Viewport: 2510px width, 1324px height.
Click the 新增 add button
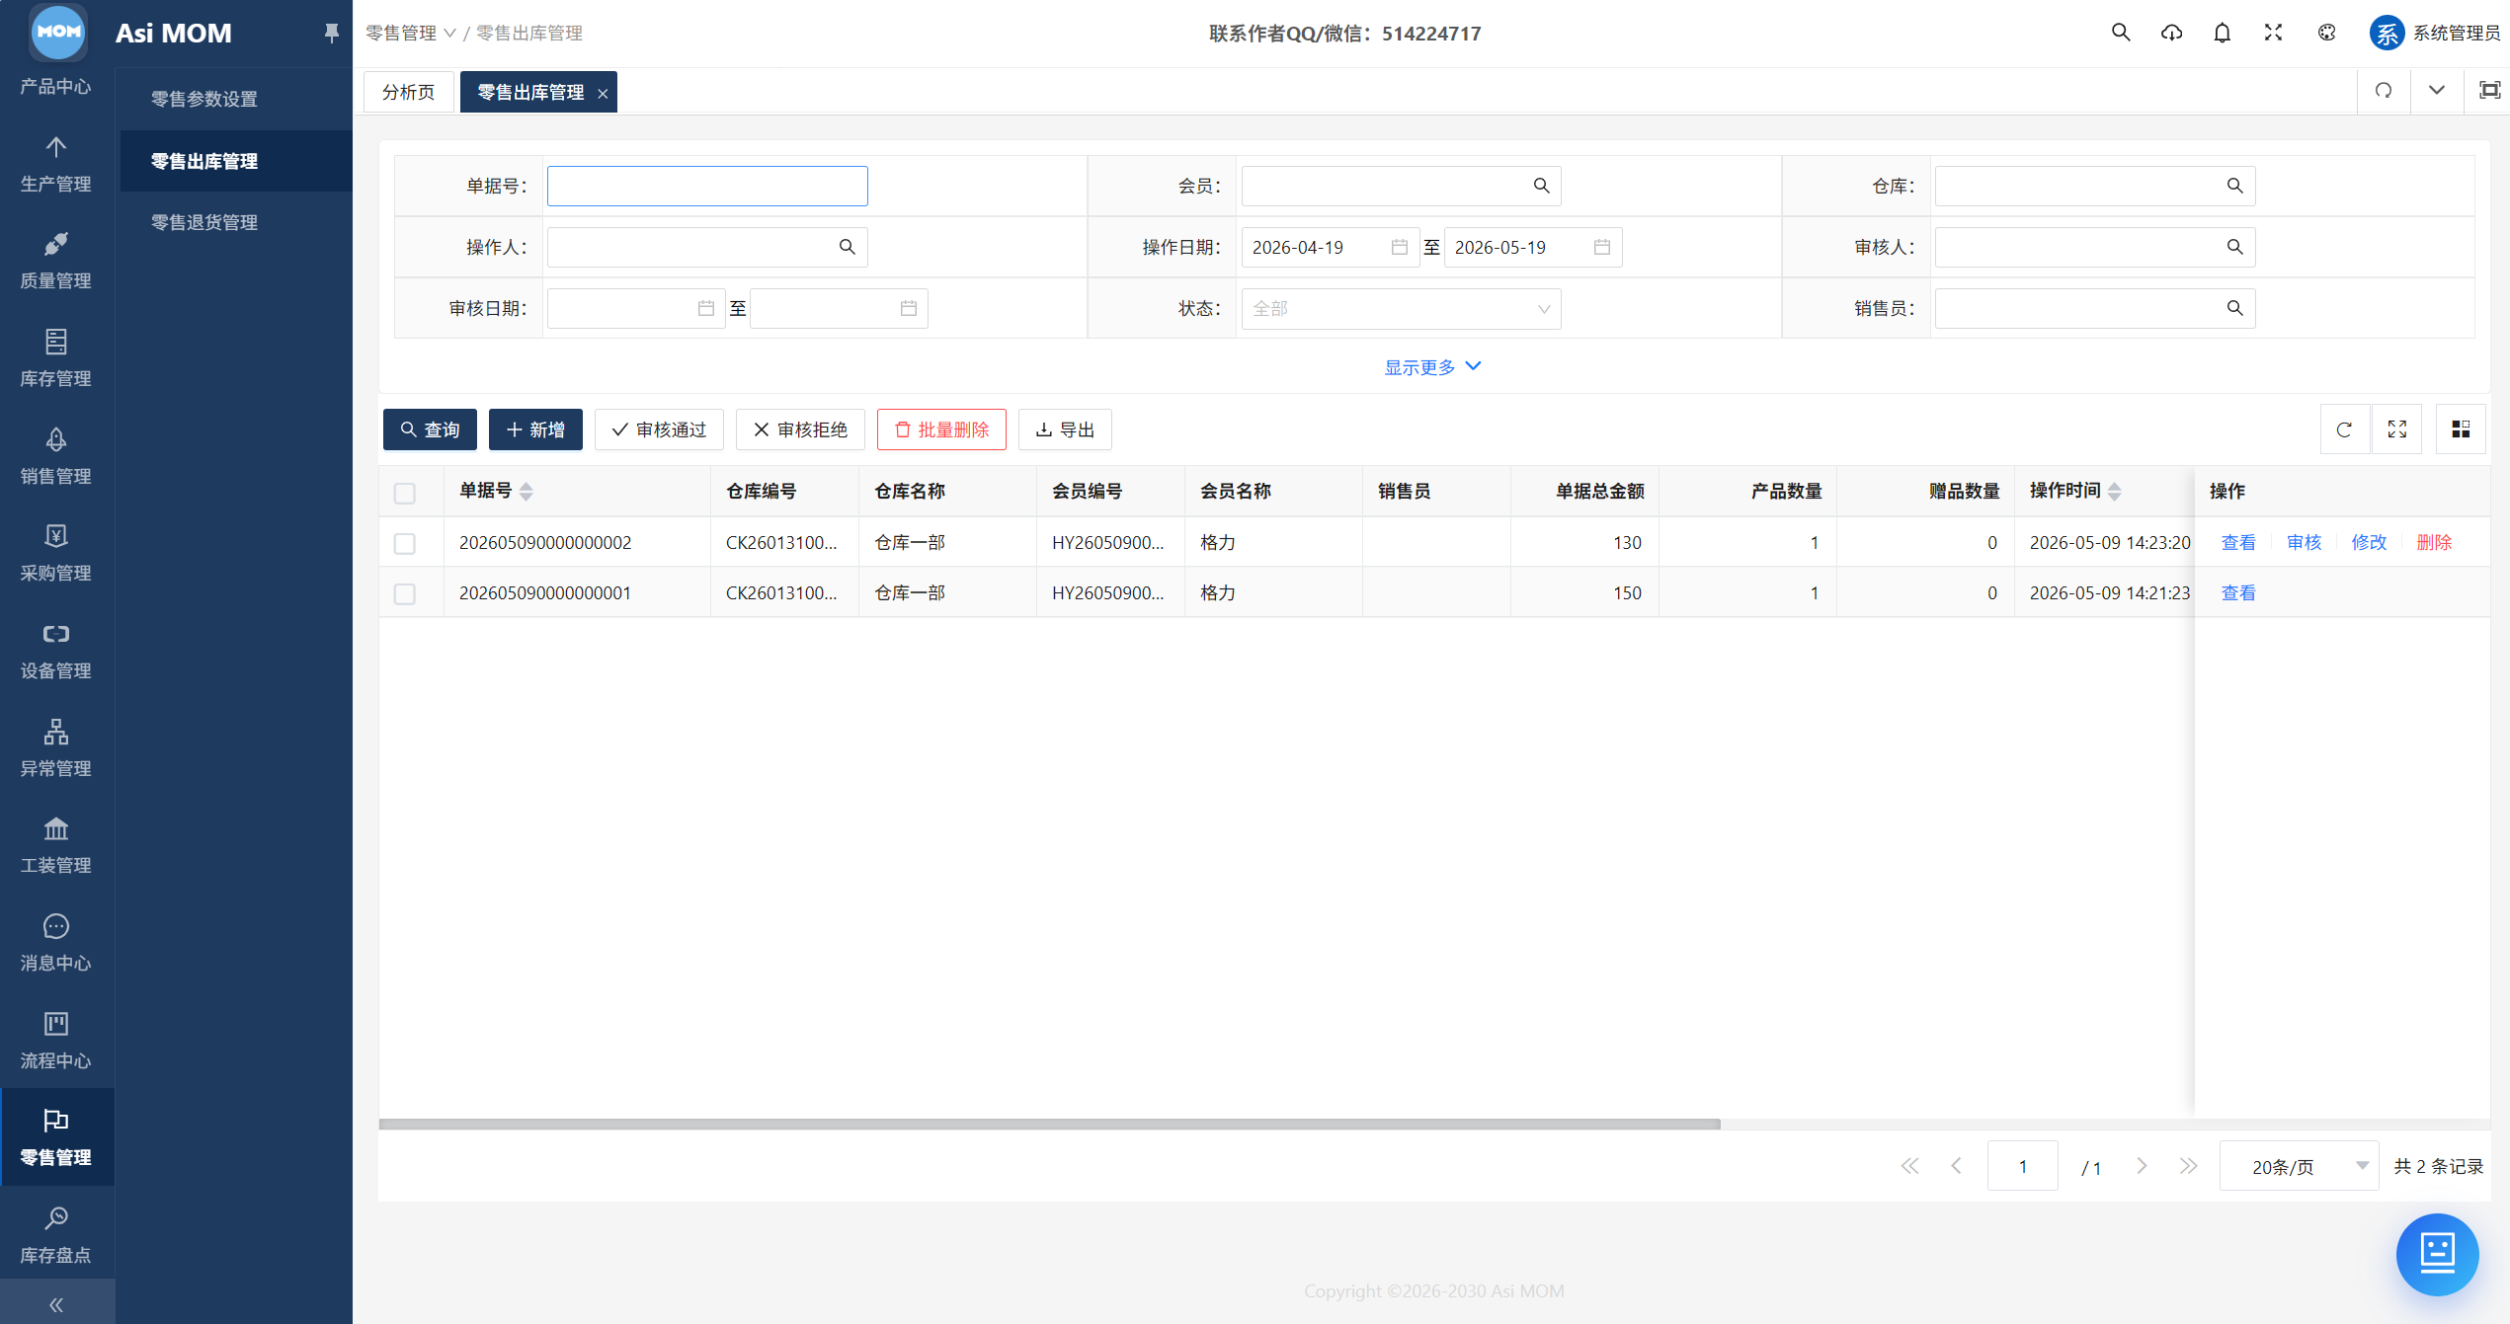pyautogui.click(x=535, y=429)
